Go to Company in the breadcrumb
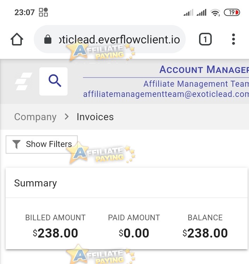This screenshot has width=249, height=264. tap(35, 117)
